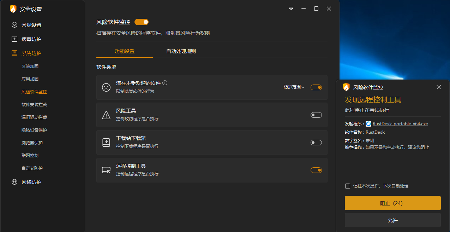Click the globe icon next to 网络防护
450x232 pixels.
click(x=14, y=182)
